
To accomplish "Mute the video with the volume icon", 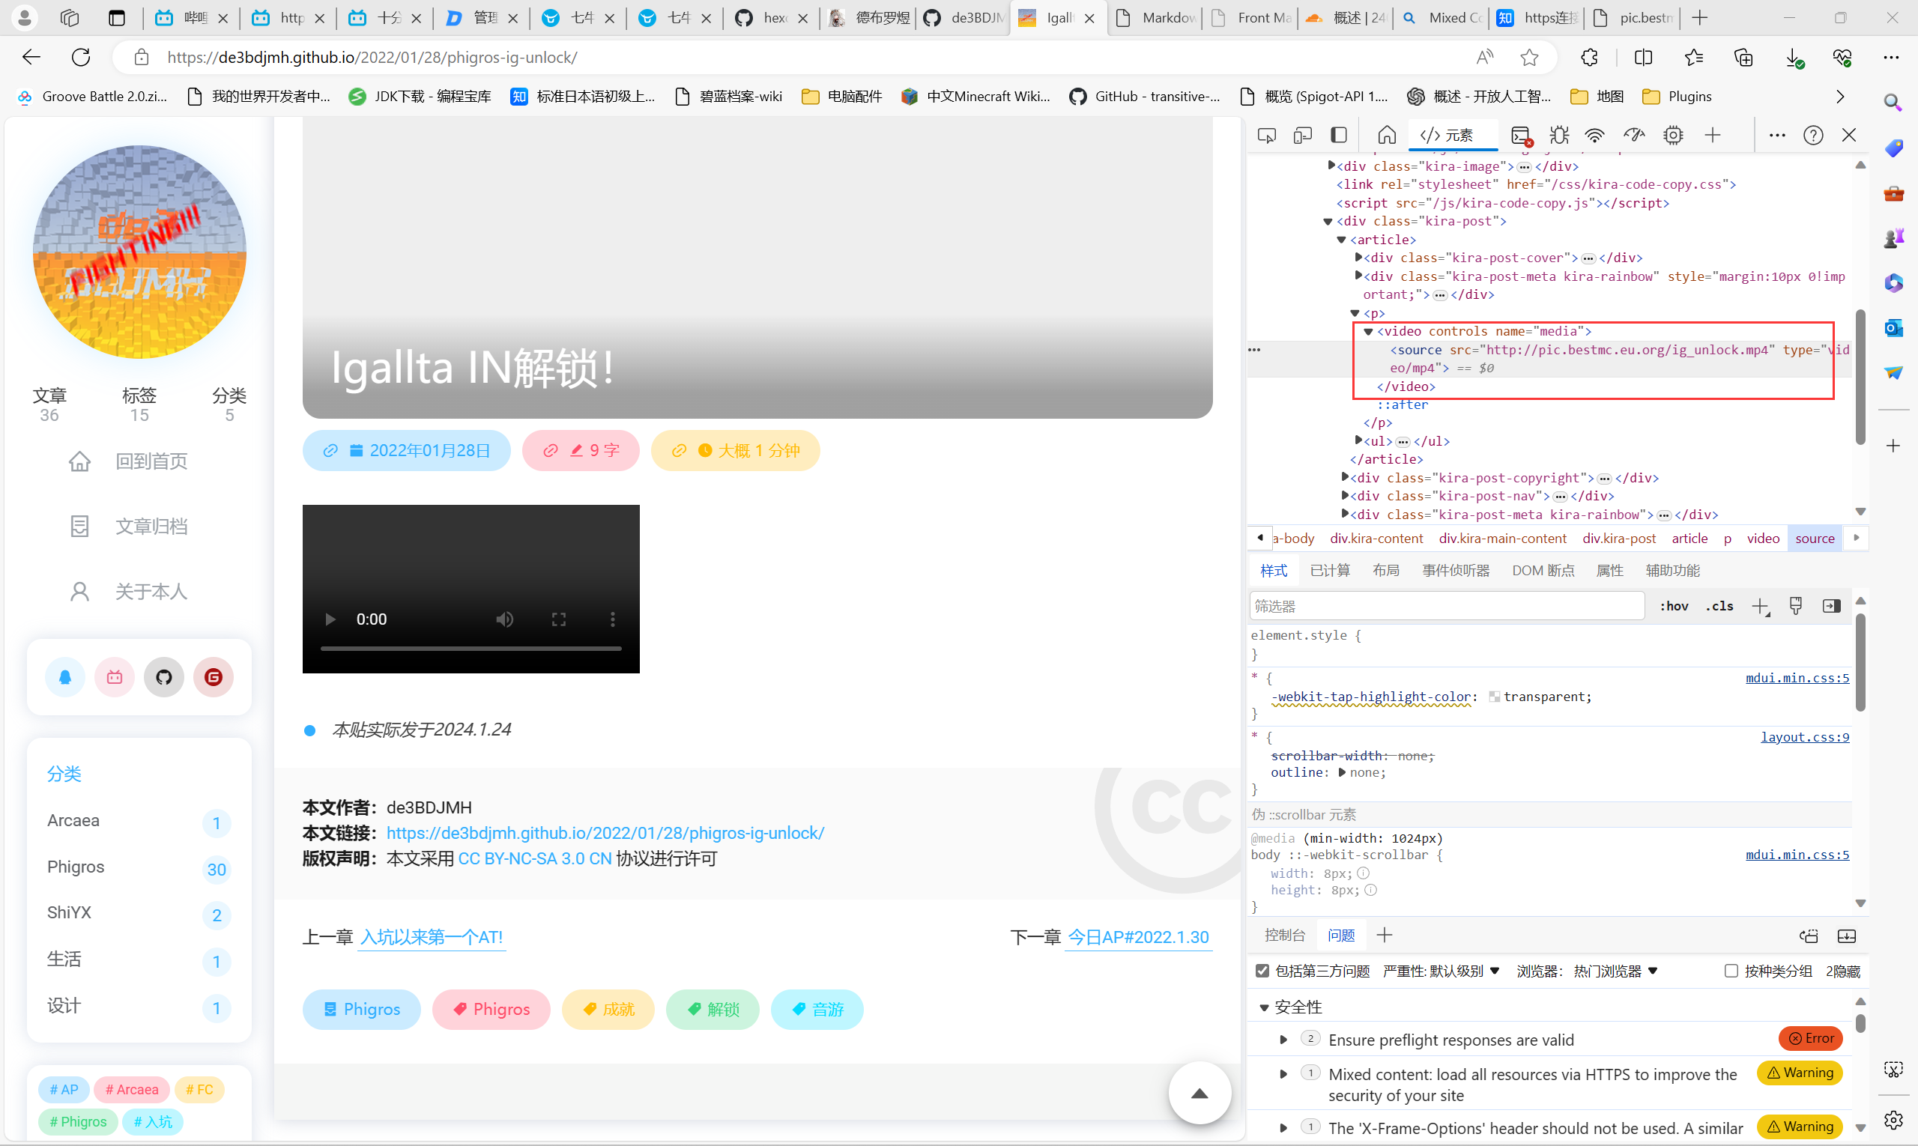I will [504, 619].
